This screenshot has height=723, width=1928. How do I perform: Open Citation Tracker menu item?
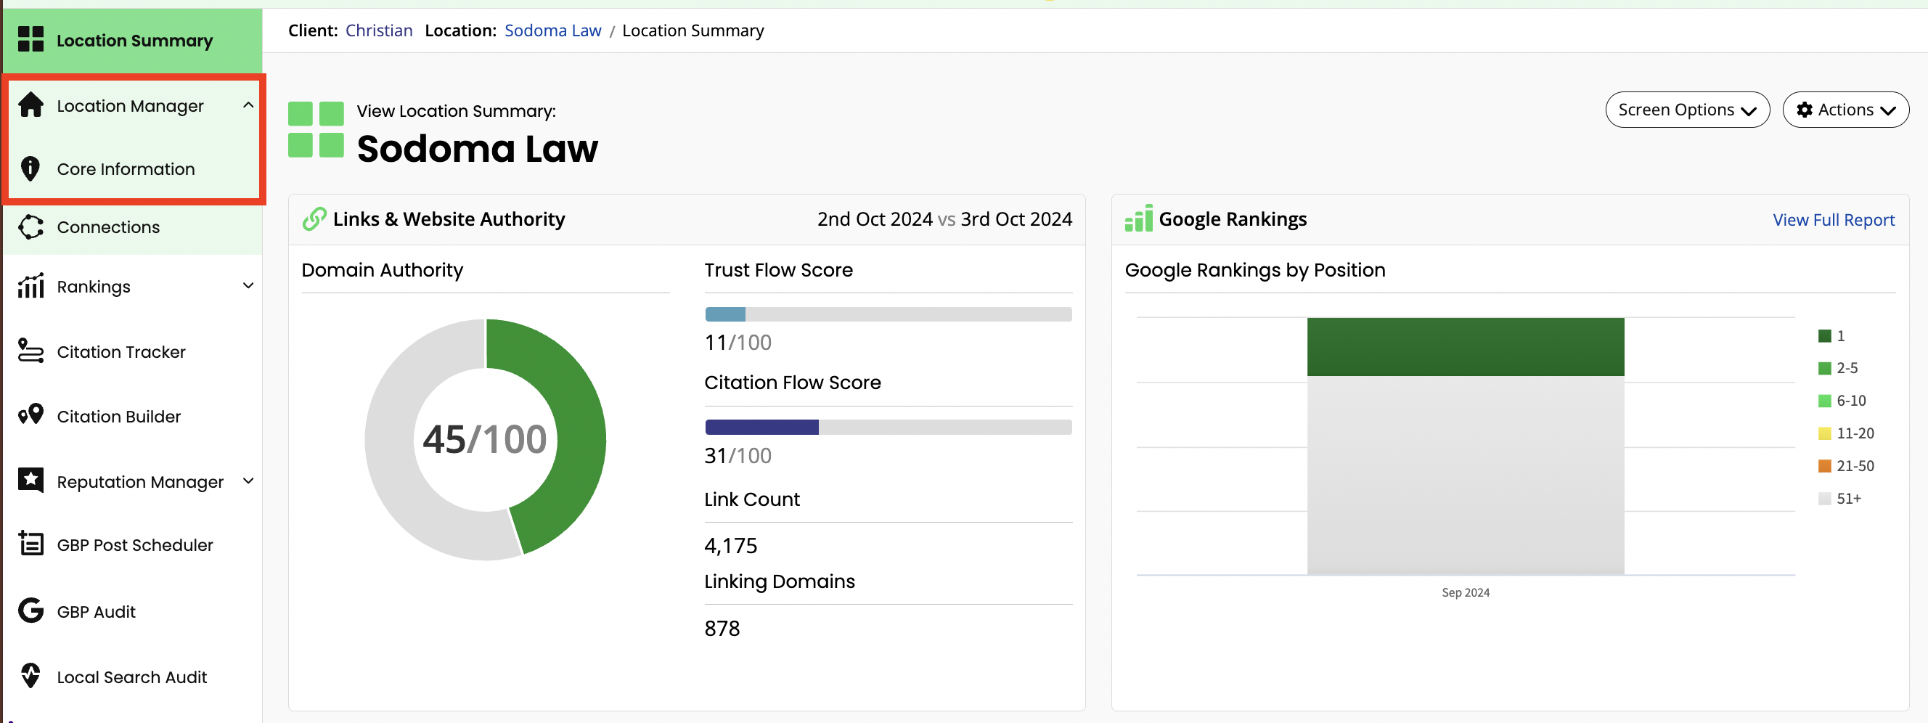(x=132, y=352)
